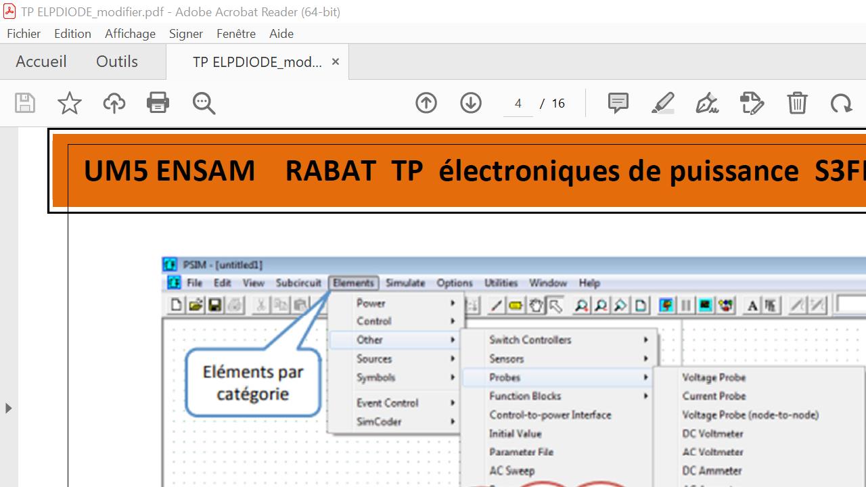Click the page number input field
The height and width of the screenshot is (487, 866).
tap(518, 103)
